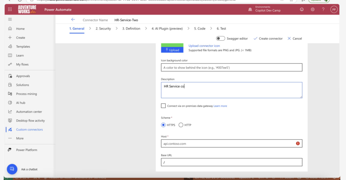The height and width of the screenshot is (180, 346).
Task: Select the HTTPS scheme radio button
Action: point(164,125)
